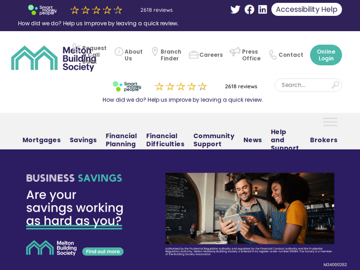Open the LinkedIn social icon
Viewport: 360px width, 270px height.
pyautogui.click(x=263, y=10)
